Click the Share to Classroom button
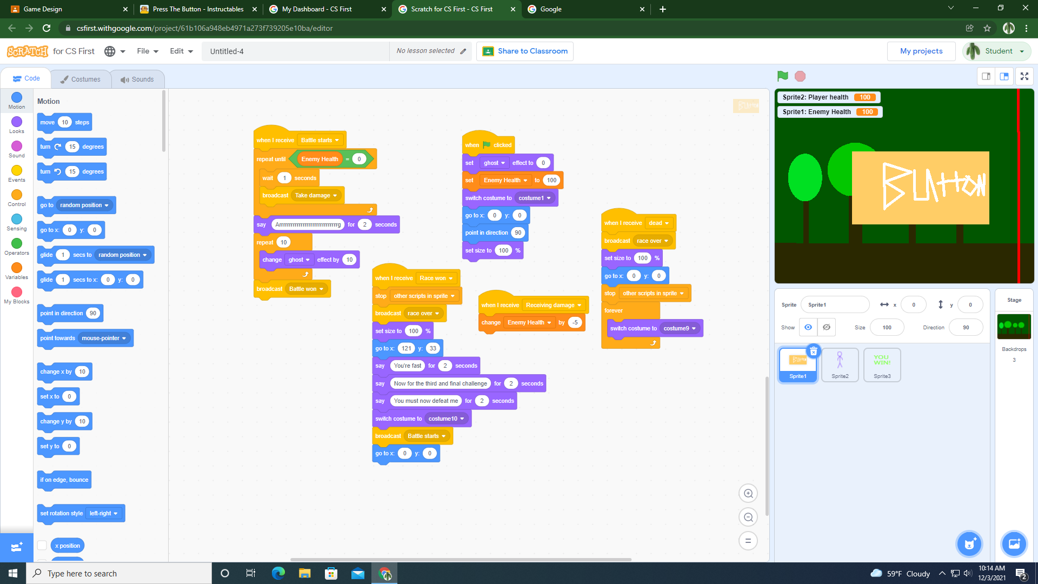The height and width of the screenshot is (584, 1038). click(x=524, y=51)
